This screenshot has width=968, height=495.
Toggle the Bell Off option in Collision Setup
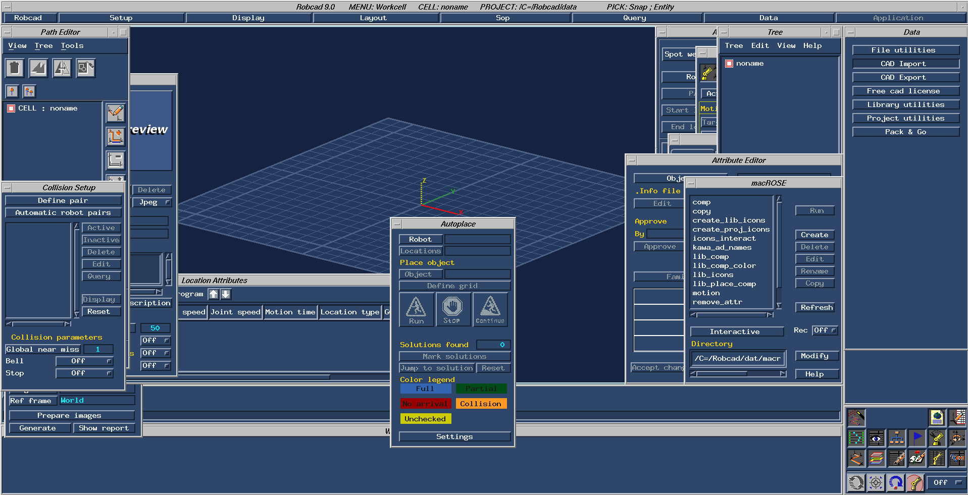point(84,361)
